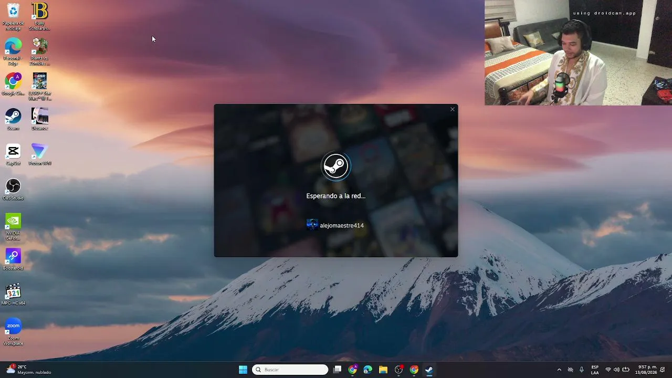Select the NVIDIA GeForce desktop shortcut
The height and width of the screenshot is (378, 672).
coord(13,227)
